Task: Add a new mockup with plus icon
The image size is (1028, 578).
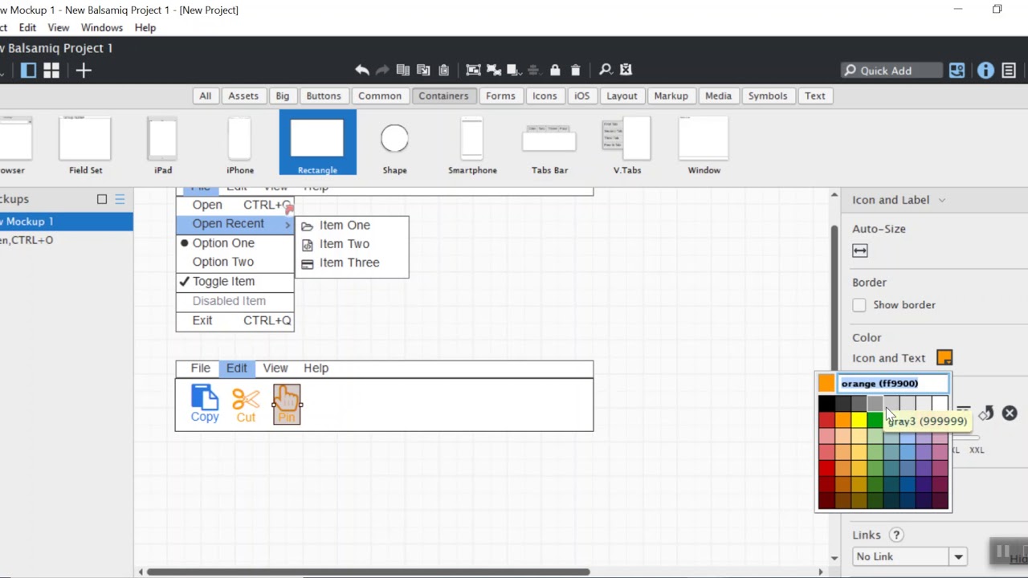Action: point(84,71)
